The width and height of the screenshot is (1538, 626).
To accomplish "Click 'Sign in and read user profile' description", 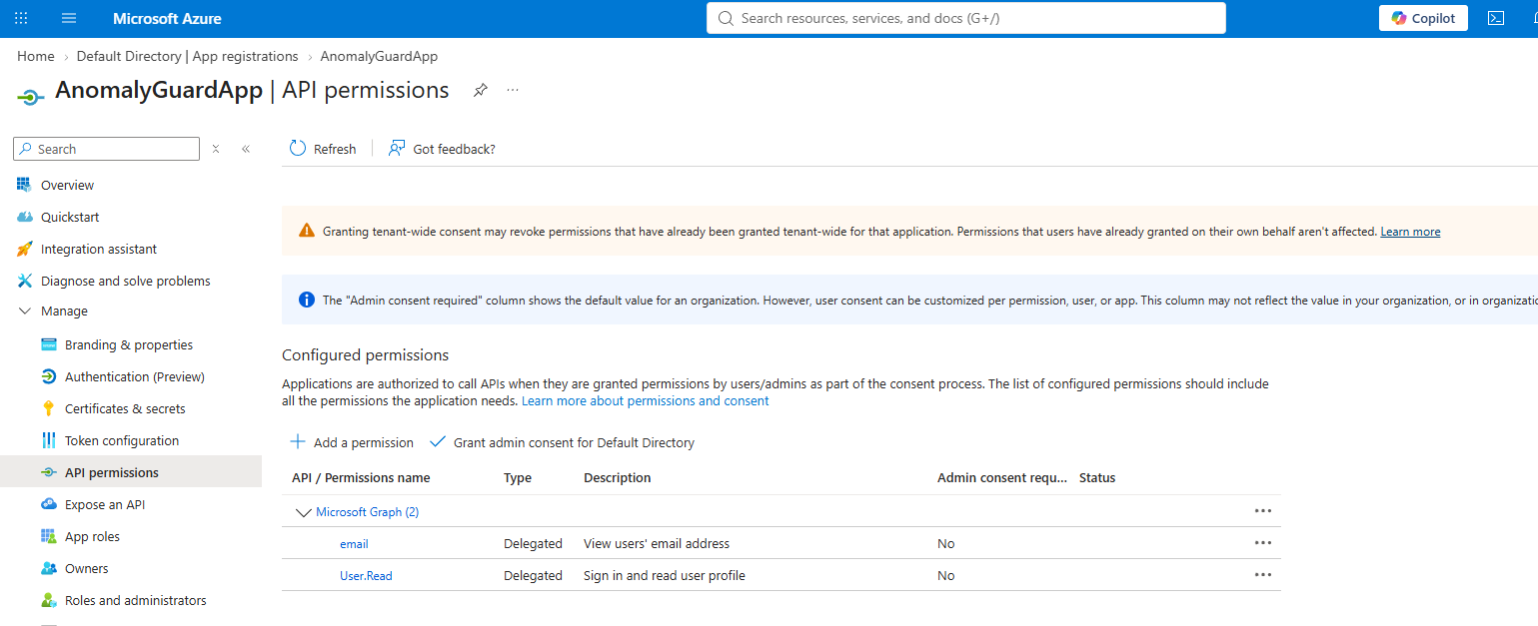I will 665,576.
